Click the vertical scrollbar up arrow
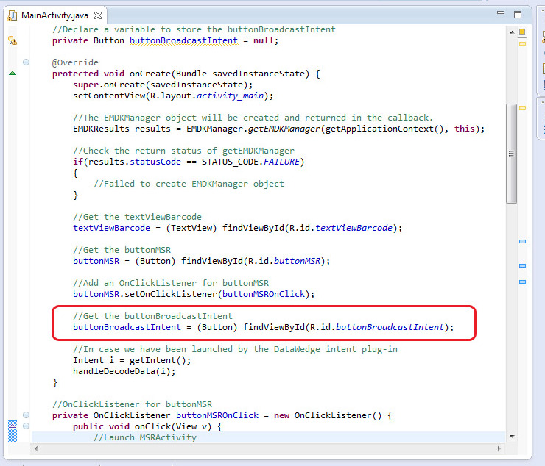545x466 pixels. [x=511, y=30]
